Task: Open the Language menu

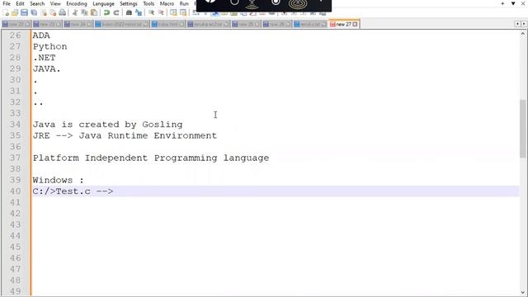Action: (103, 3)
